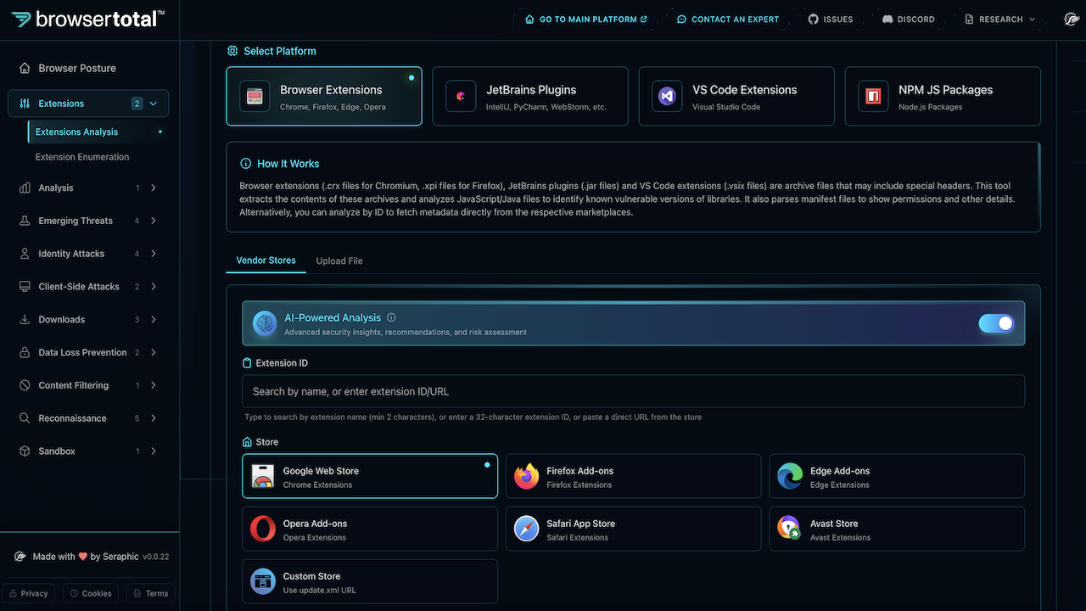Click the Terms button in footer
Image resolution: width=1086 pixels, height=611 pixels.
[151, 593]
